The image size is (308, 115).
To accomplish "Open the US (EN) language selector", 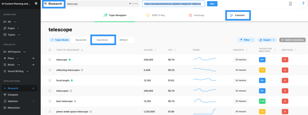I will tap(133, 4).
